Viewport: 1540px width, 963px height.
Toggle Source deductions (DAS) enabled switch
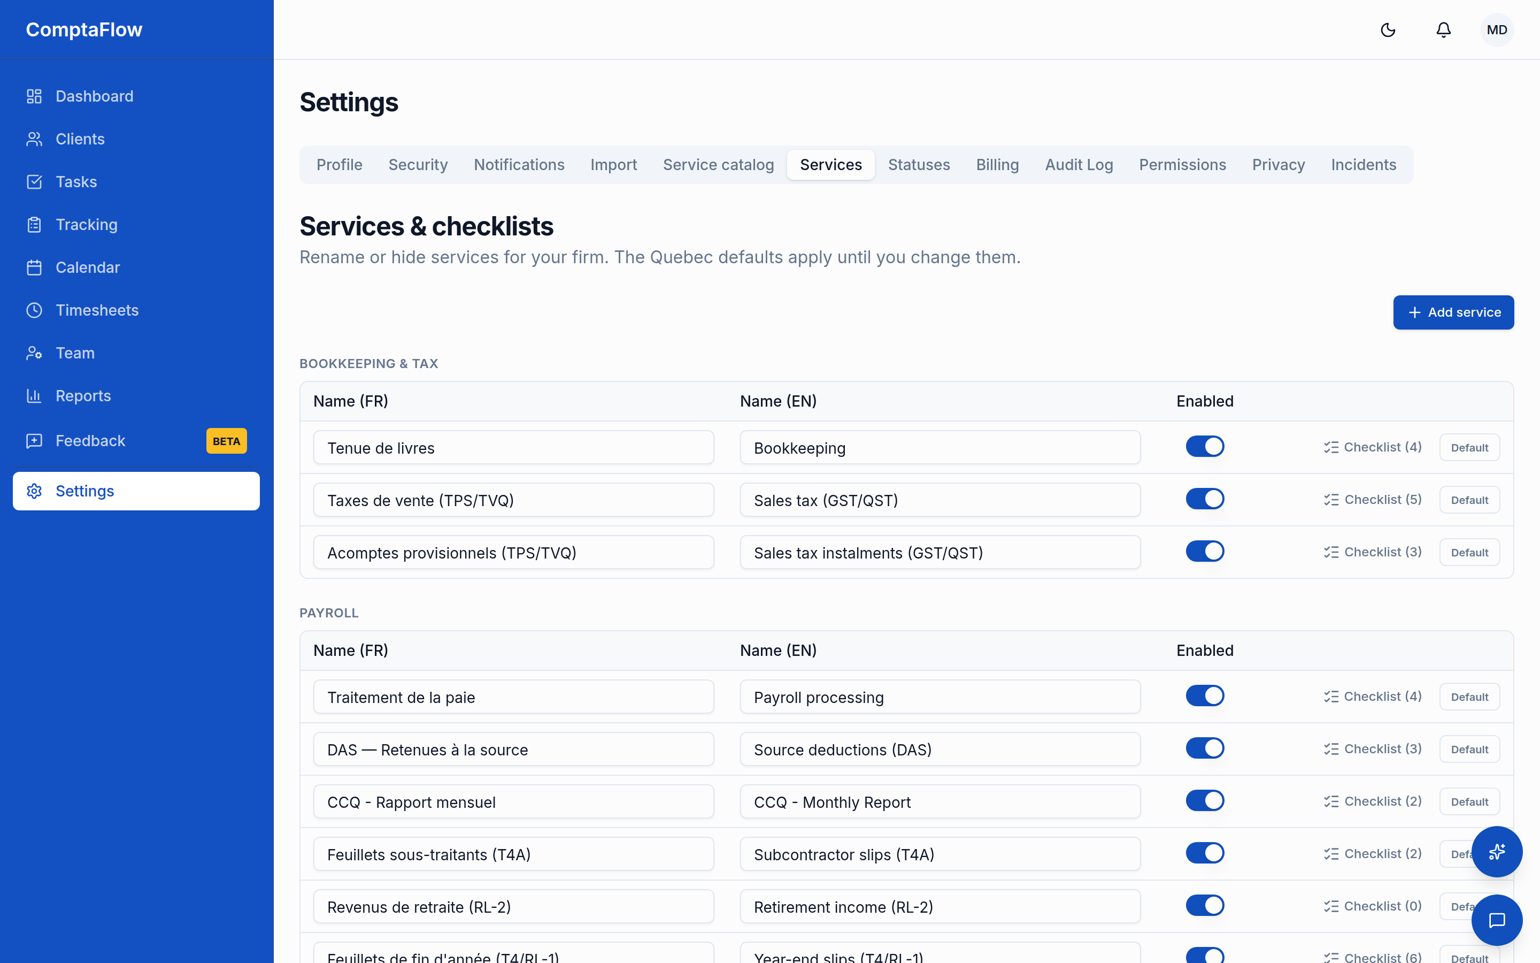click(x=1205, y=748)
